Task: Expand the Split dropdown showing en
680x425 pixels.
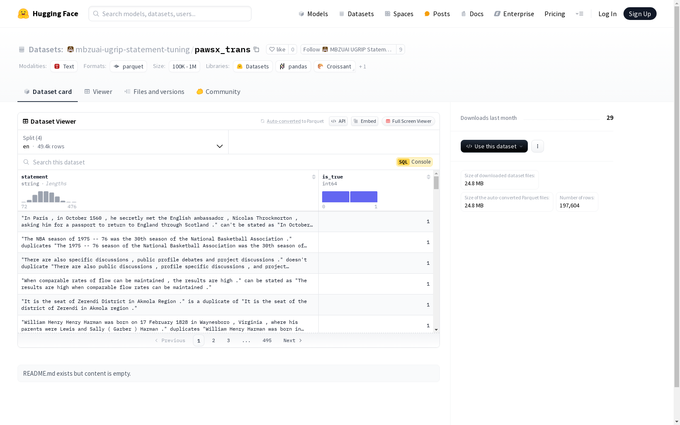Action: [x=123, y=142]
